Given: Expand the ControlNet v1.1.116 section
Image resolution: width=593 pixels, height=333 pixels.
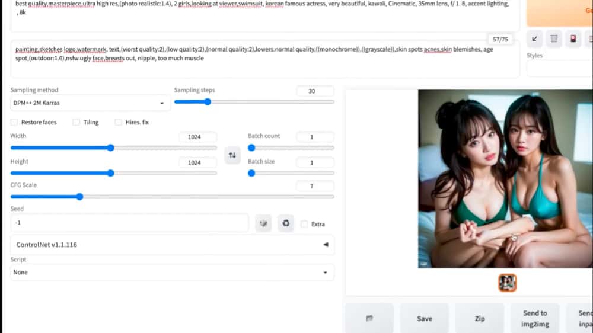Looking at the screenshot, I should point(172,245).
